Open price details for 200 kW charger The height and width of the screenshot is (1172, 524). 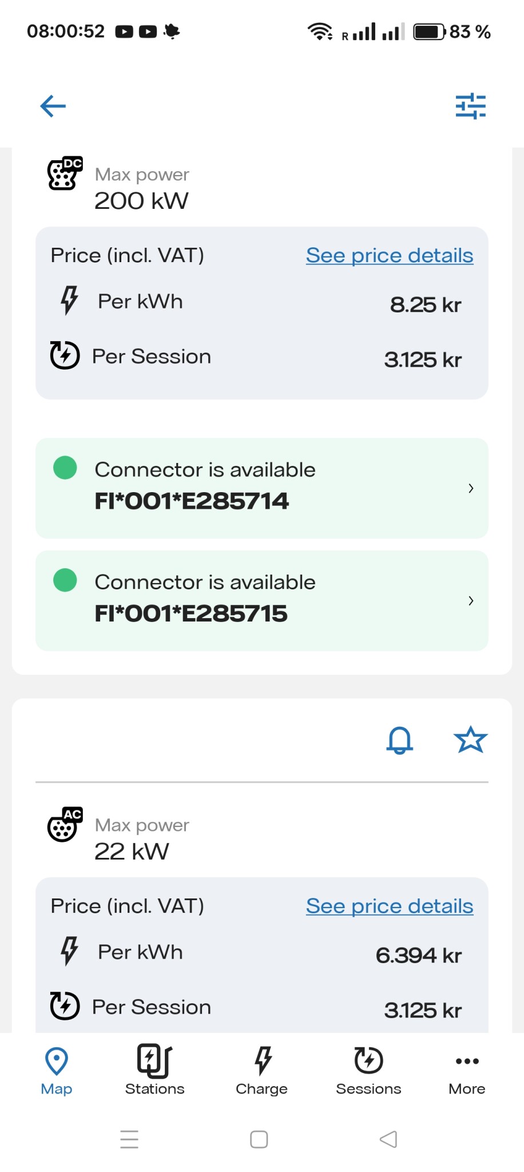[390, 255]
